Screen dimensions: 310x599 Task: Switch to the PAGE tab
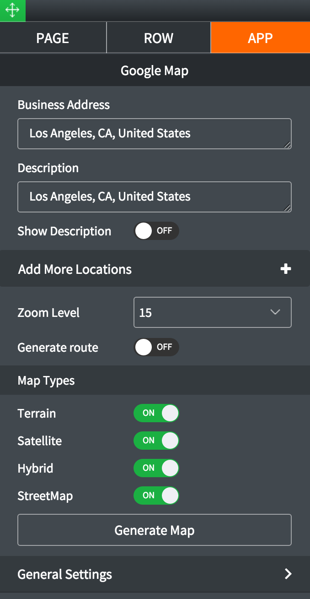point(53,38)
